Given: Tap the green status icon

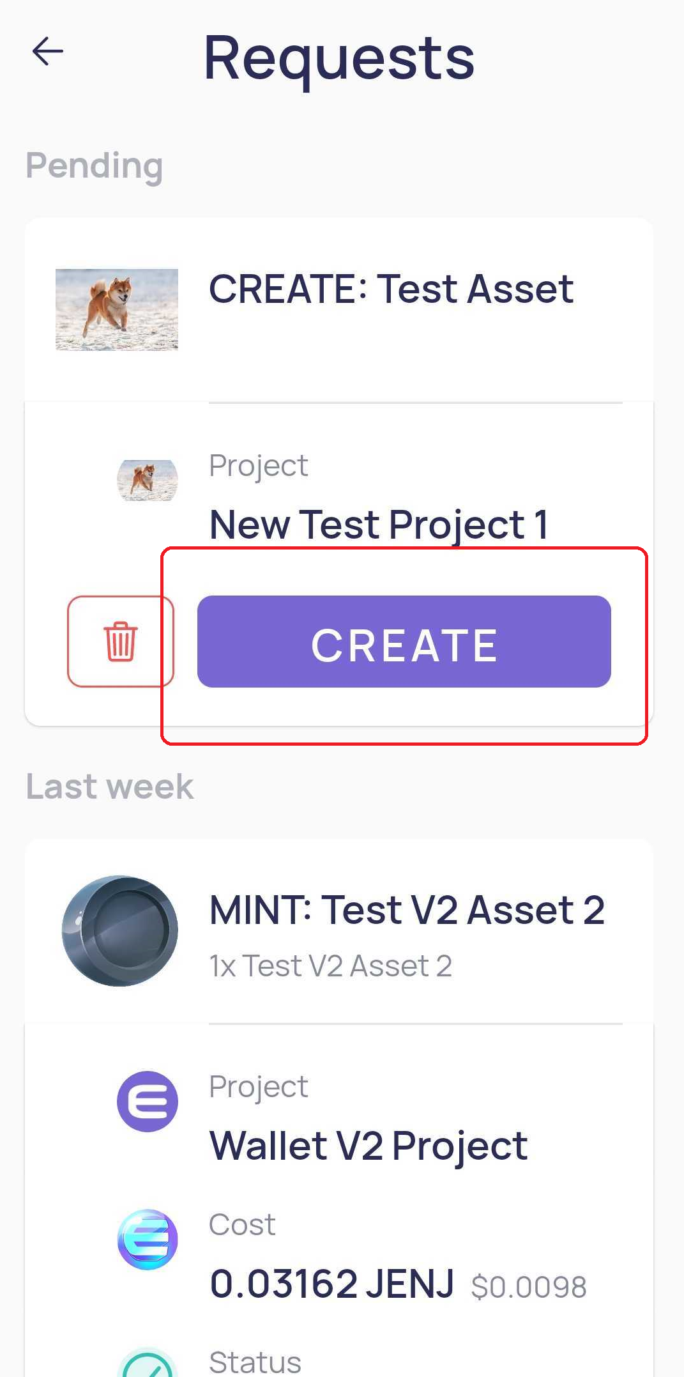Looking at the screenshot, I should [x=148, y=1364].
